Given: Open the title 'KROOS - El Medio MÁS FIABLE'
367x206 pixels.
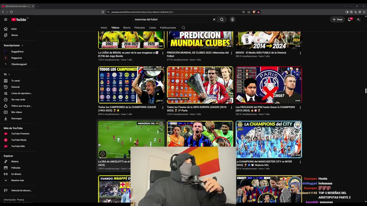Looking at the screenshot, I should (261, 53).
